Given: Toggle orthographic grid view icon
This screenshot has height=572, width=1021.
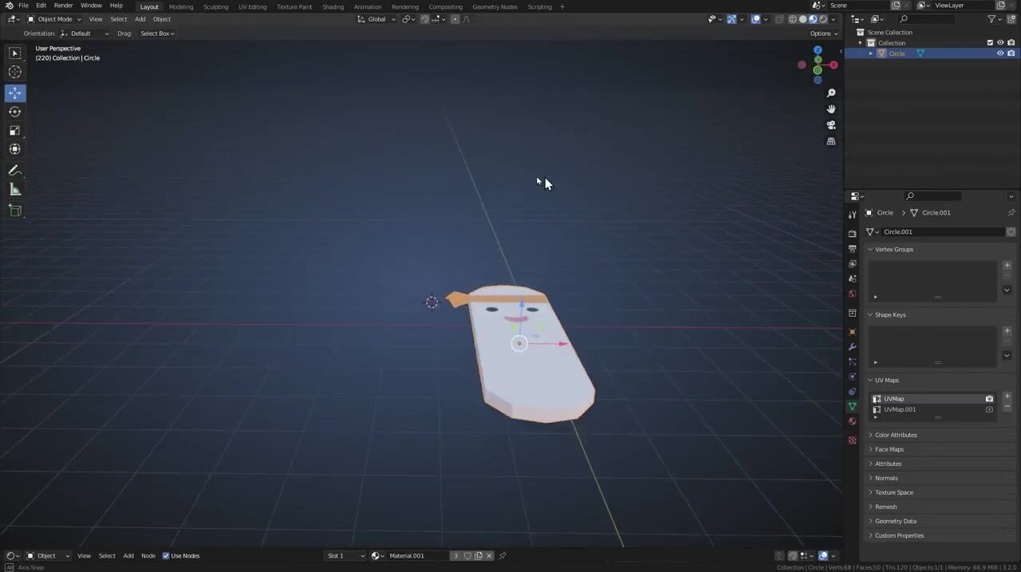Looking at the screenshot, I should (830, 141).
